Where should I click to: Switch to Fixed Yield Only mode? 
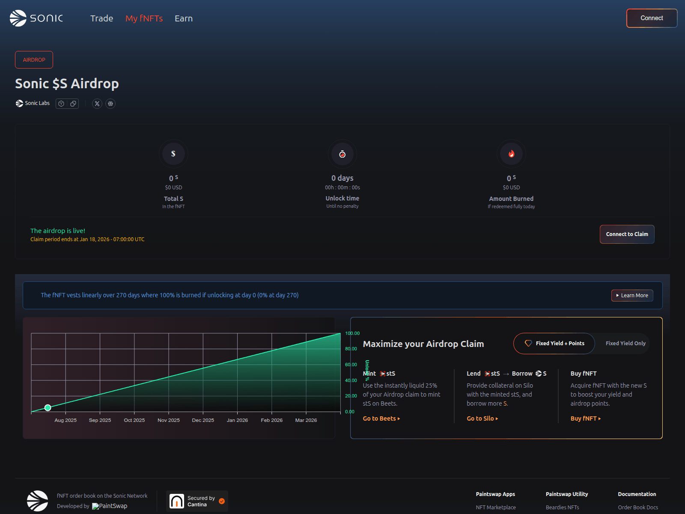click(625, 343)
